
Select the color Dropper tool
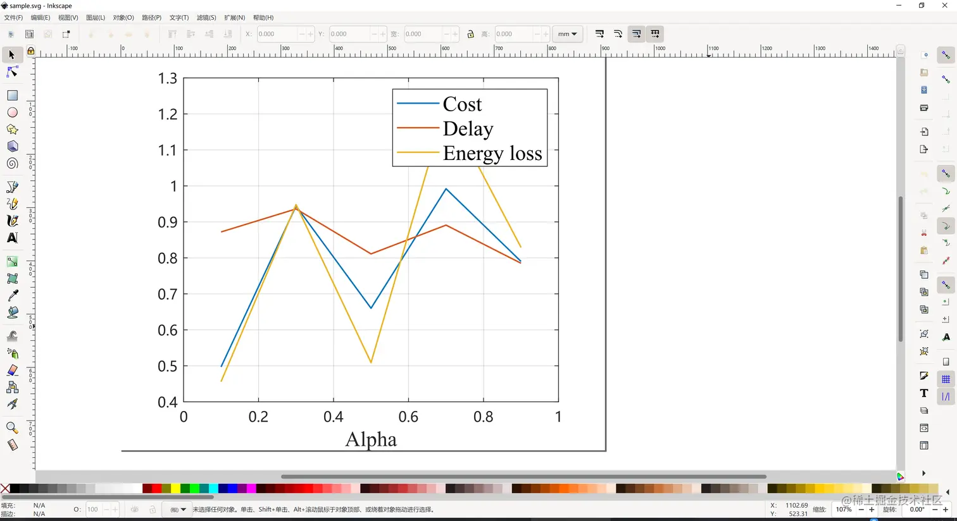(12, 295)
